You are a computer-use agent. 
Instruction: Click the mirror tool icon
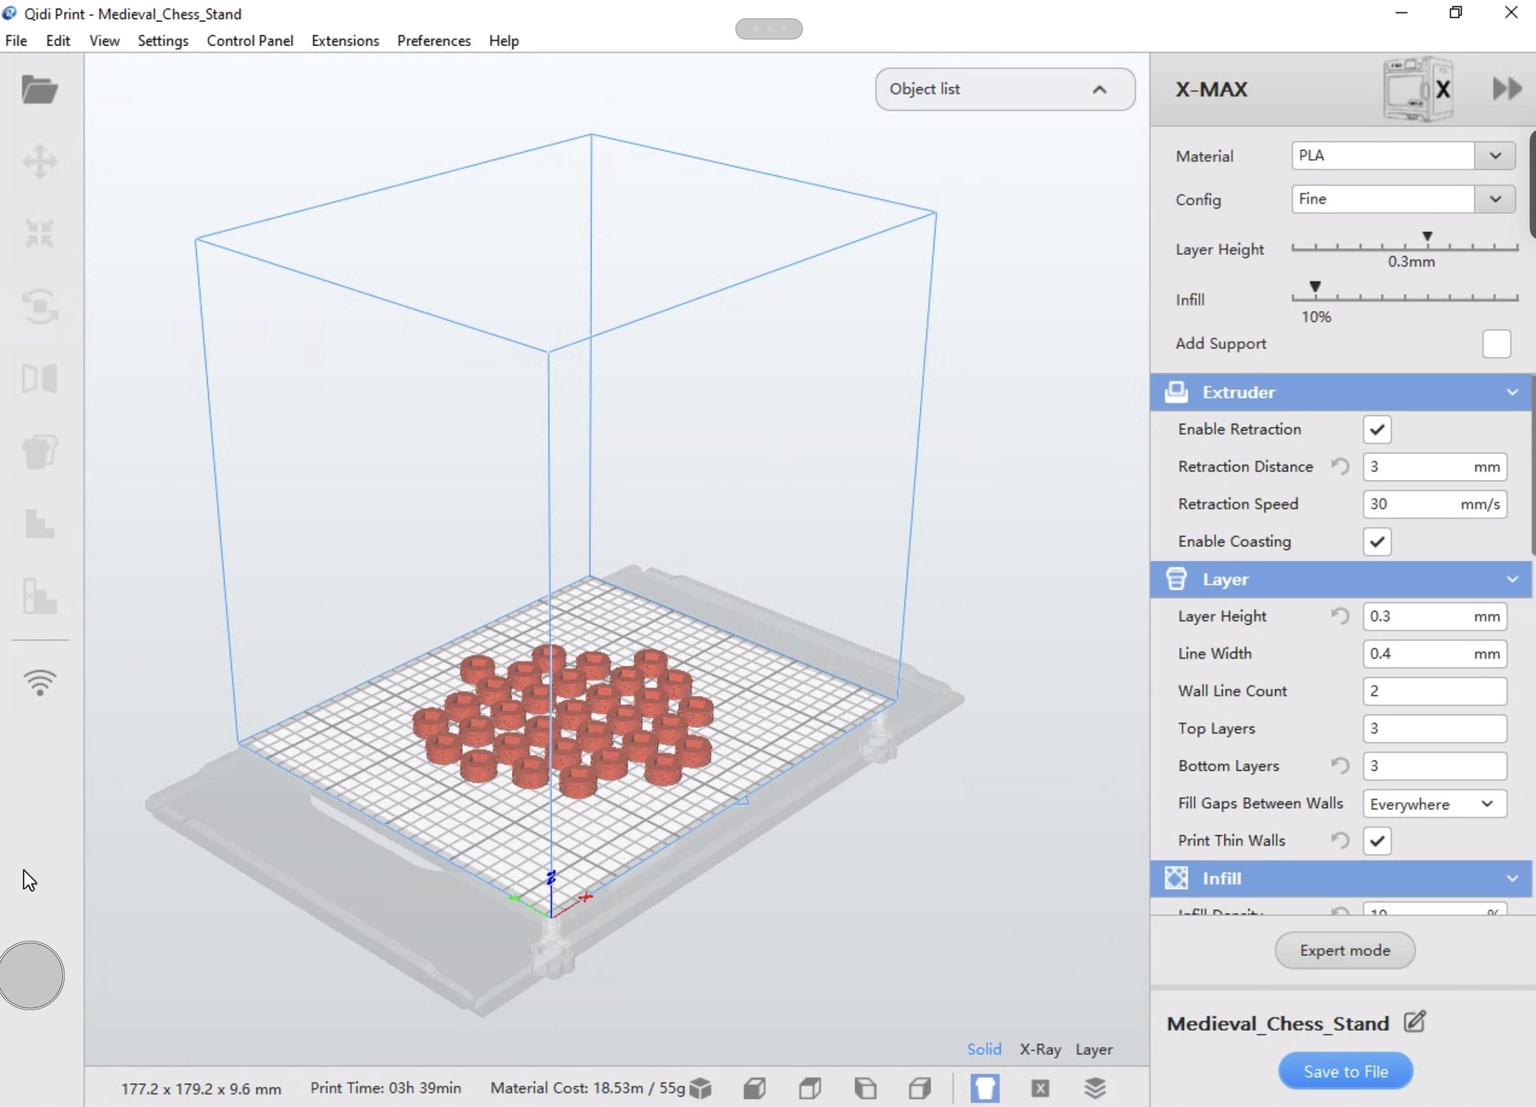point(39,378)
